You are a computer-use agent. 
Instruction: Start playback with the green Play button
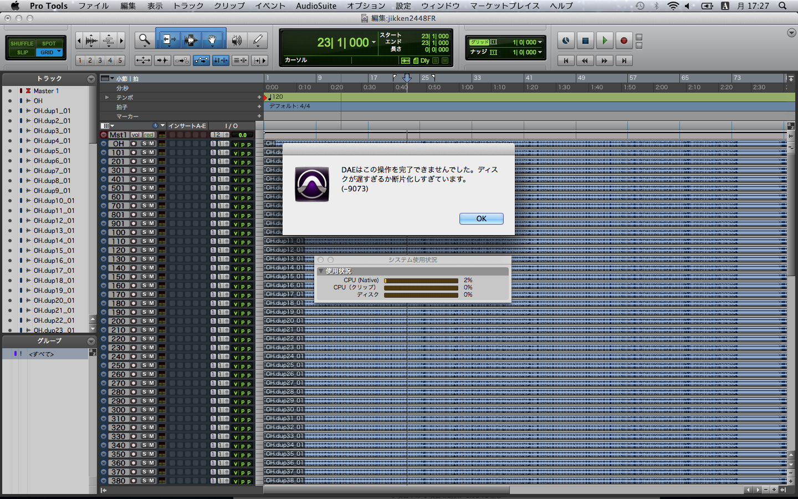coord(605,40)
